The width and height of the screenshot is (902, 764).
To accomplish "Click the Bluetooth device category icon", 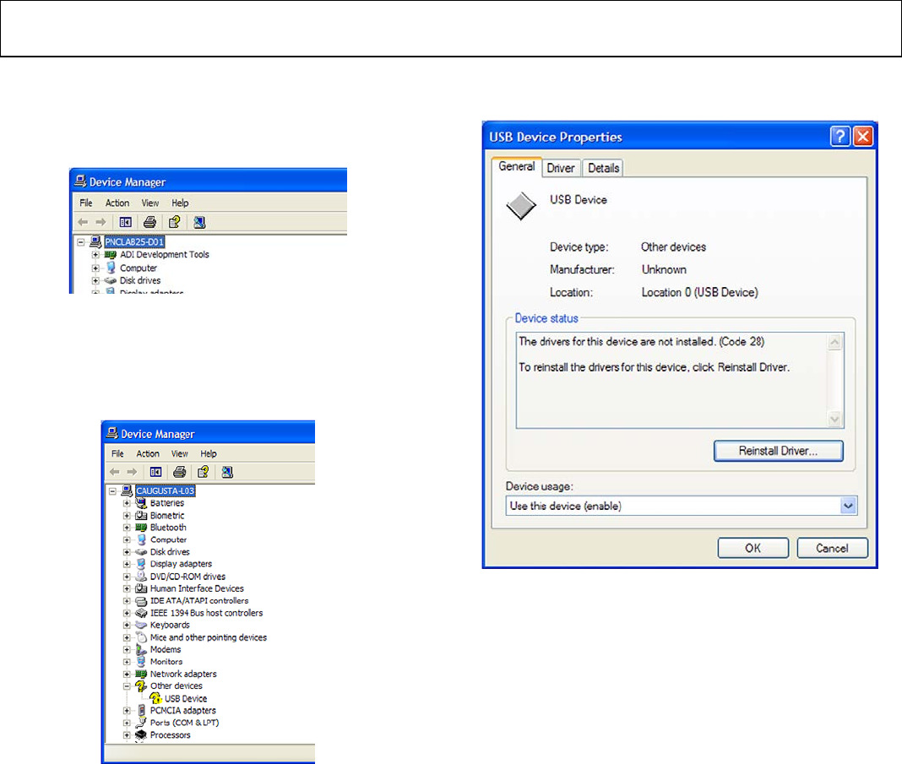I will [x=141, y=528].
